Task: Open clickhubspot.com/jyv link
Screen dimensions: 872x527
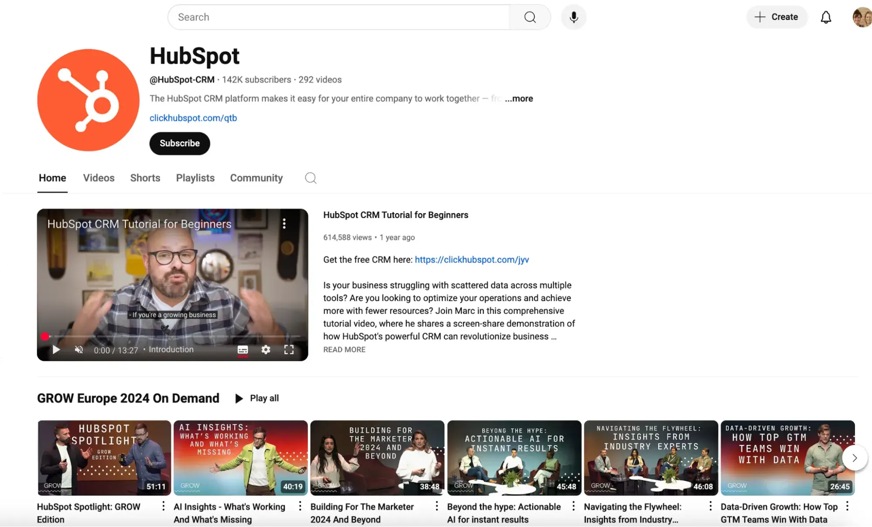Action: coord(472,259)
